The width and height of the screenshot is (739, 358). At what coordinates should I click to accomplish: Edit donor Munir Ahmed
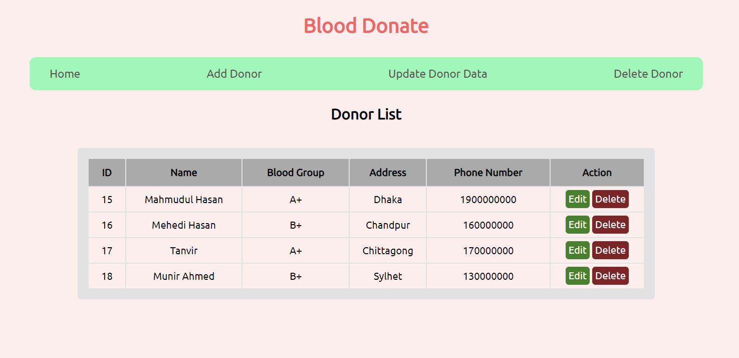coord(577,276)
